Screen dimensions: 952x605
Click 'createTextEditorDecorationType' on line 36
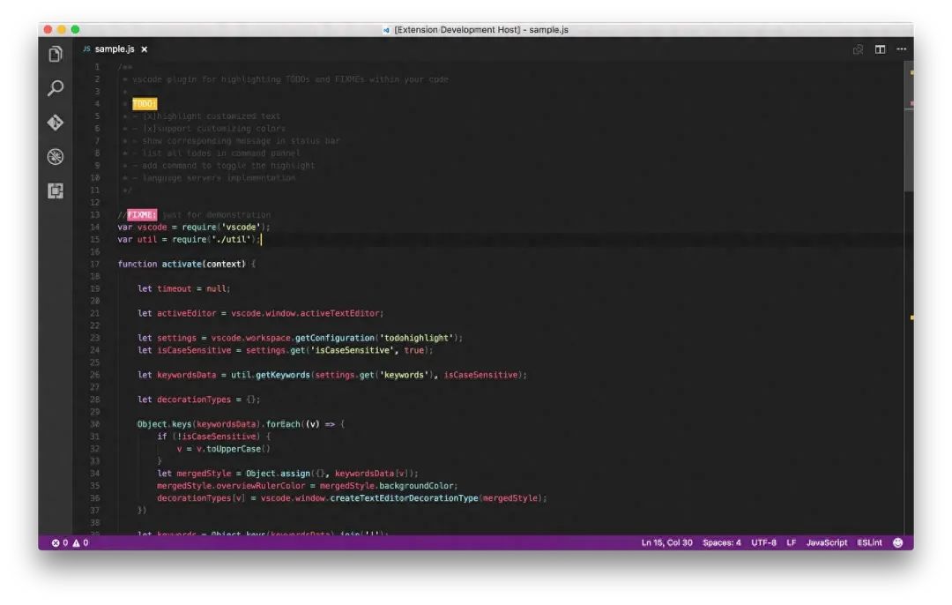point(405,498)
